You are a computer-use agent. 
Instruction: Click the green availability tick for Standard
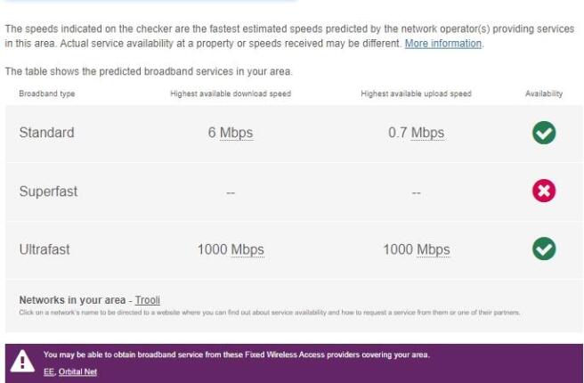pyautogui.click(x=543, y=133)
